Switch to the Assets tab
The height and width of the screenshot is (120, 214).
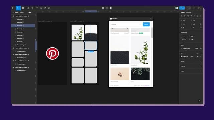(22, 12)
